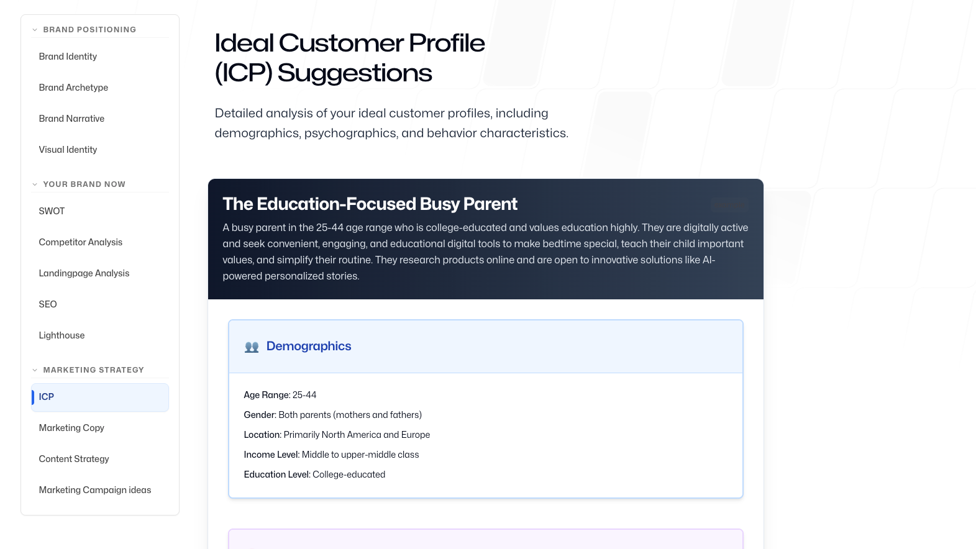Open the Content Strategy page
This screenshot has width=976, height=549.
point(74,459)
